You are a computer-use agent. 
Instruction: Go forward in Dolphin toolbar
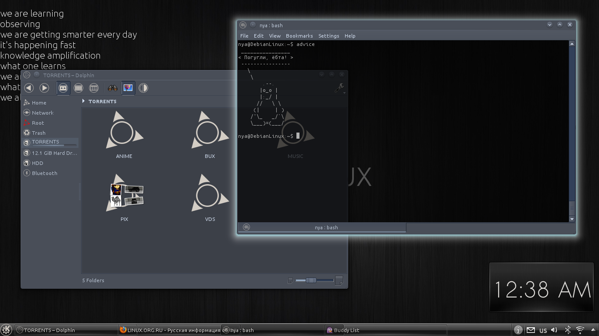pyautogui.click(x=44, y=88)
